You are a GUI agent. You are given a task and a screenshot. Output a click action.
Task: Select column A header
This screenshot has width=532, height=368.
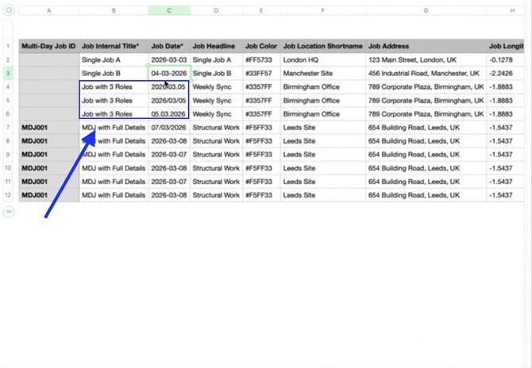pyautogui.click(x=49, y=10)
